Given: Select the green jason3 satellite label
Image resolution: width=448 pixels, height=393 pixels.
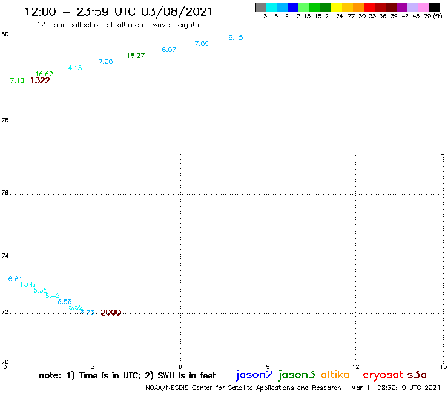Looking at the screenshot, I should point(297,375).
